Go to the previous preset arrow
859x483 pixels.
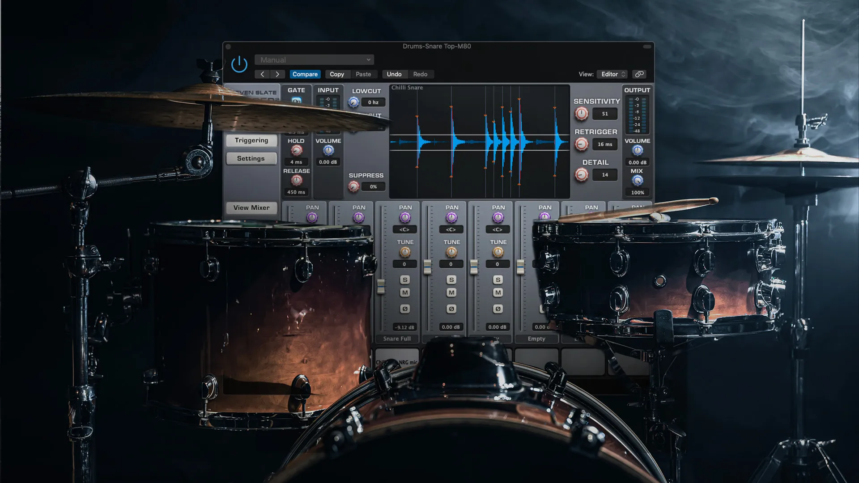click(262, 74)
